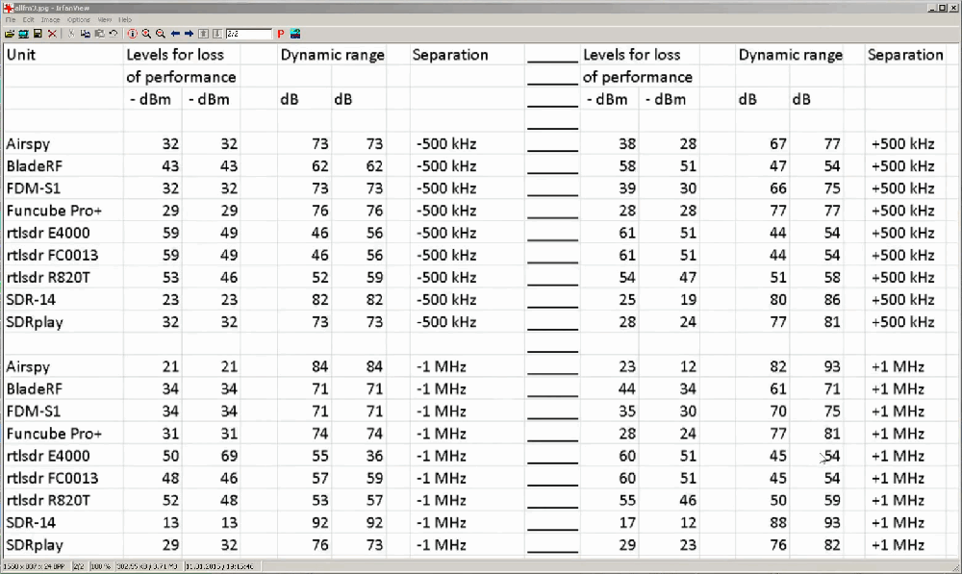The image size is (962, 574).
Task: Click the IrfanView title bar app icon
Action: (x=9, y=8)
